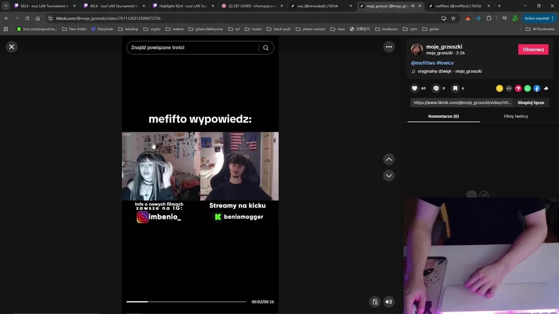
Task: Open the browser three-dot menu
Action: point(553,18)
